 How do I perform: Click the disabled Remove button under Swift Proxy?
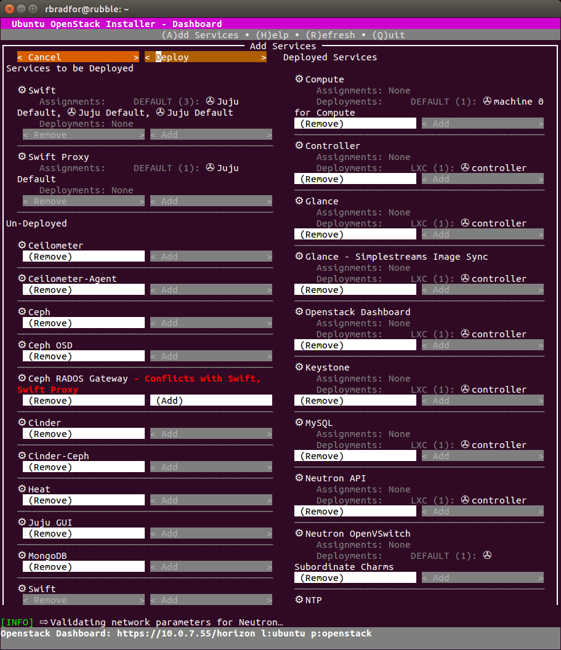(84, 201)
